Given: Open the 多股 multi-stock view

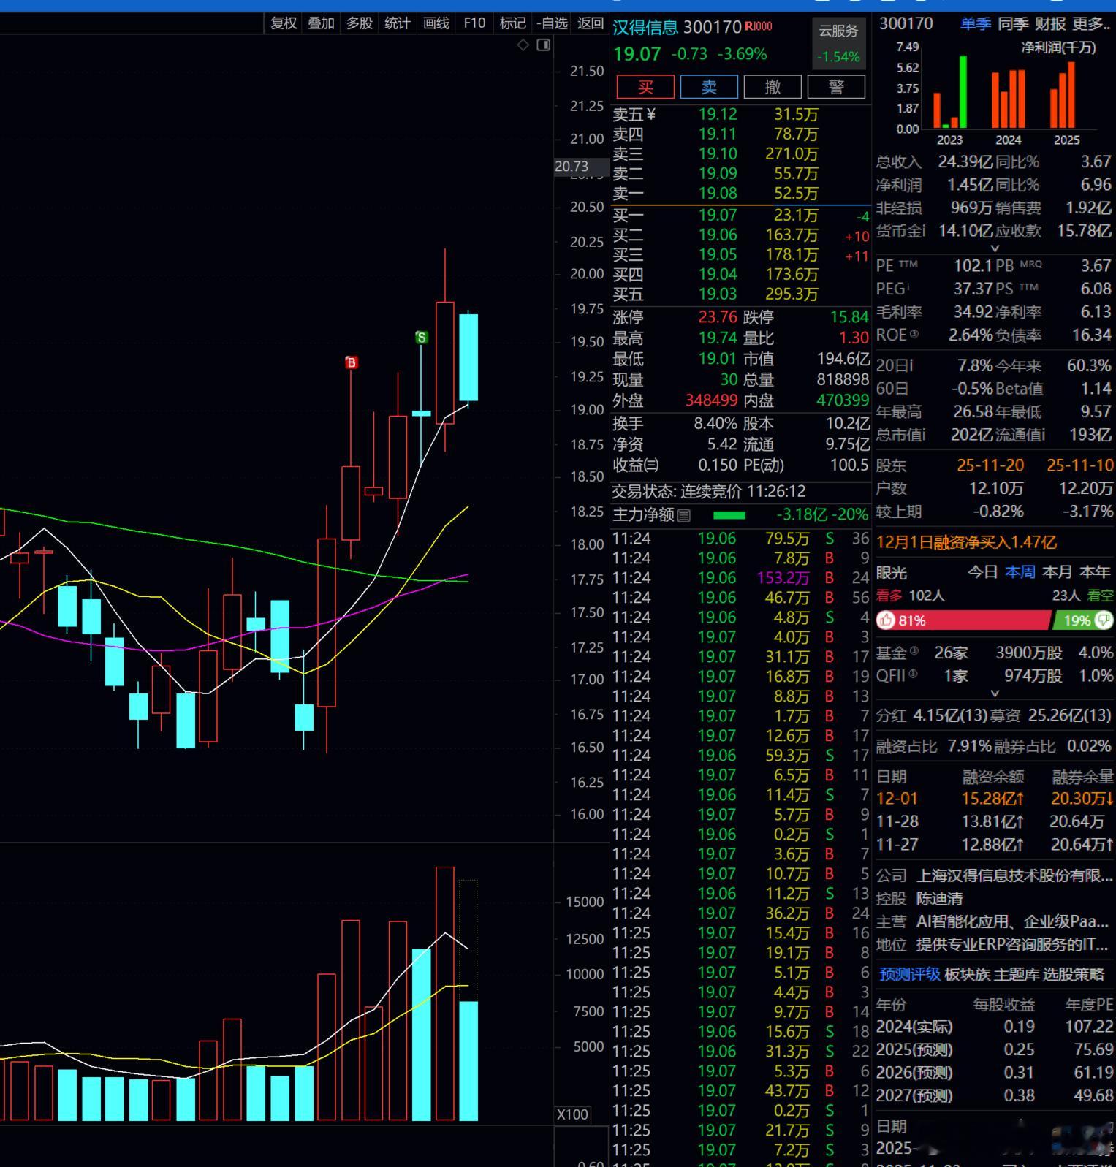Looking at the screenshot, I should click(359, 23).
